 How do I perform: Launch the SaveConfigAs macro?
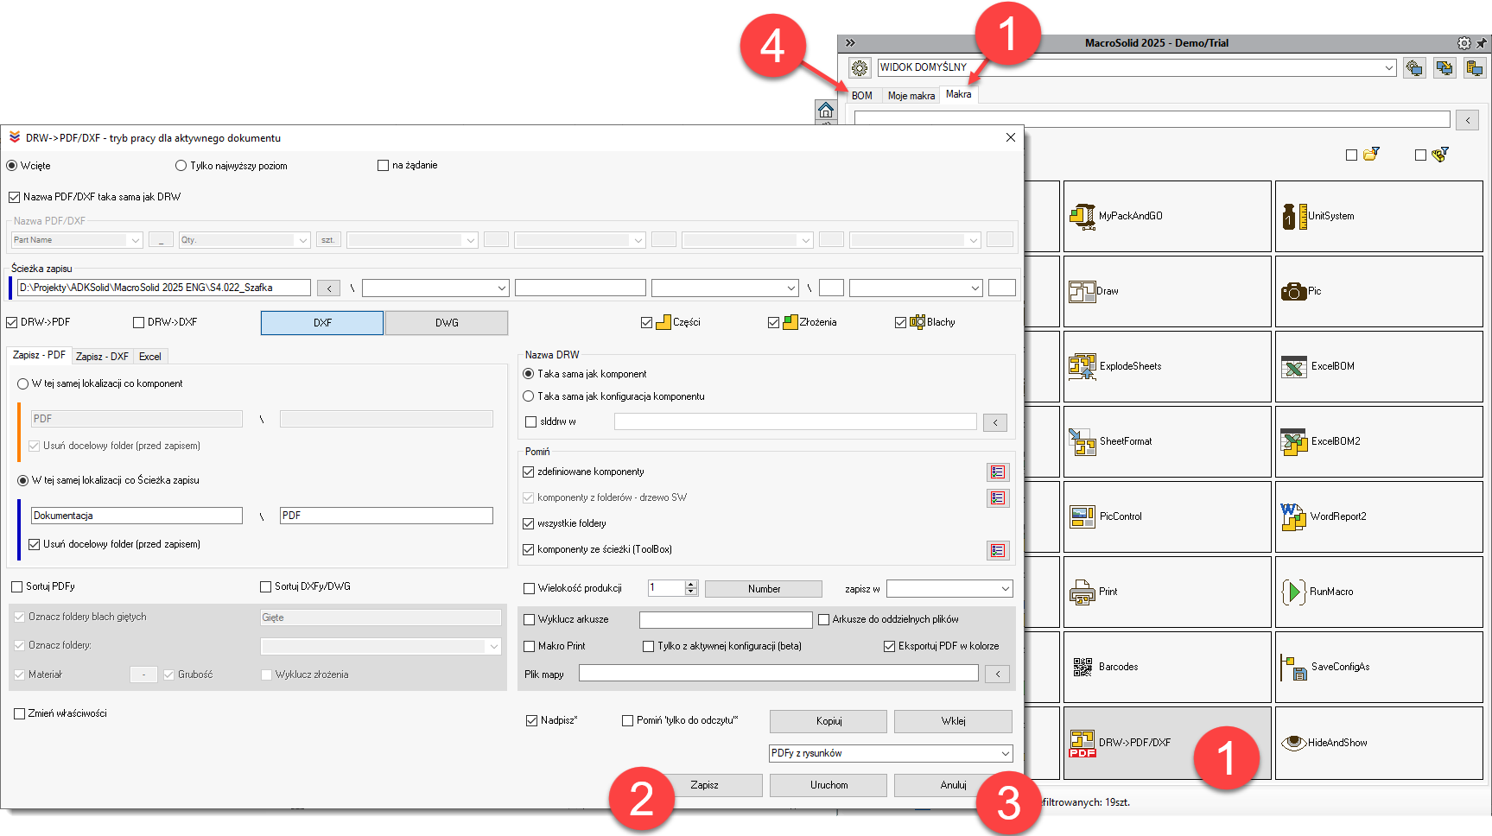tap(1379, 667)
